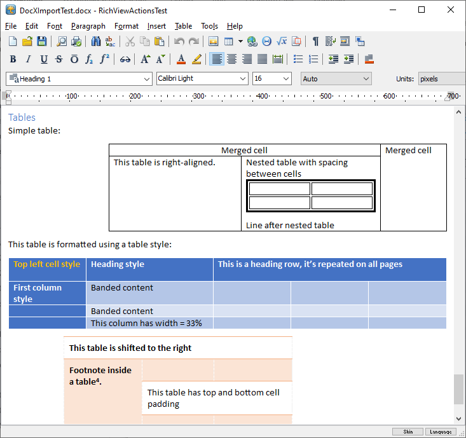Image resolution: width=466 pixels, height=438 pixels.
Task: Toggle show paragraph marks (pilcrow)
Action: [x=315, y=41]
